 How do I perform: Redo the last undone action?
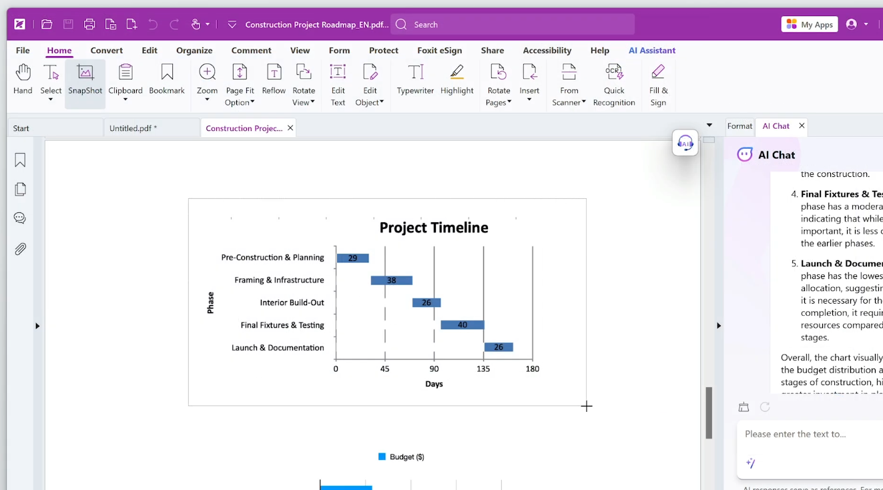coord(174,25)
